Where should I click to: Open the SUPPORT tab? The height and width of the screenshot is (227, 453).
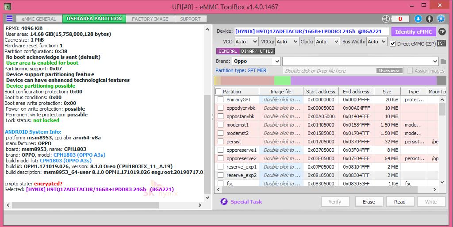[x=190, y=19]
